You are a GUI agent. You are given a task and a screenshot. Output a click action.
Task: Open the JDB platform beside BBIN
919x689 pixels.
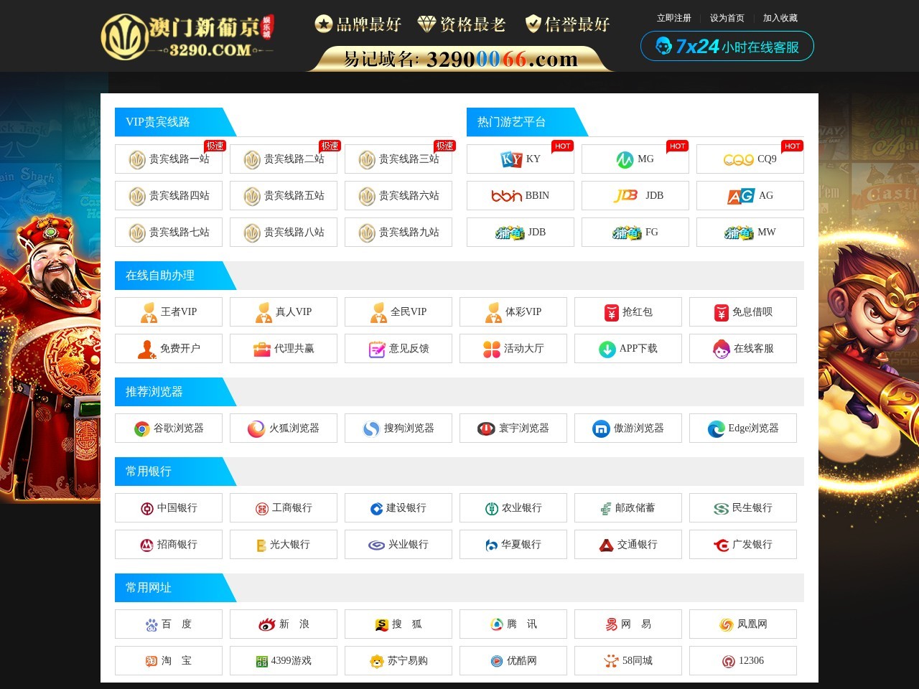(635, 196)
